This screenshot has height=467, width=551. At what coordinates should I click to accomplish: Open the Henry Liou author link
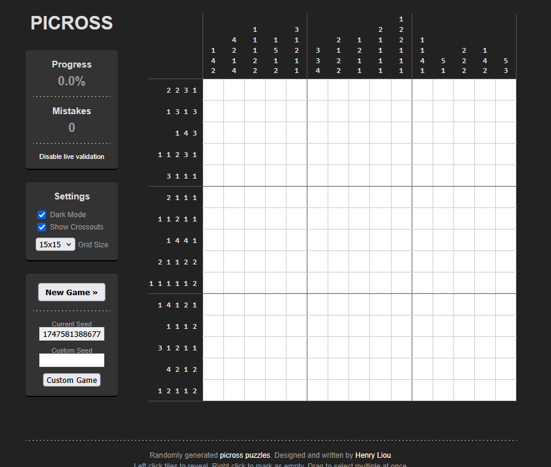tap(373, 455)
